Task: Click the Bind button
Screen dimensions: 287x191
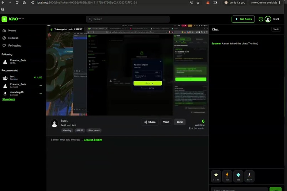Action: point(179,122)
